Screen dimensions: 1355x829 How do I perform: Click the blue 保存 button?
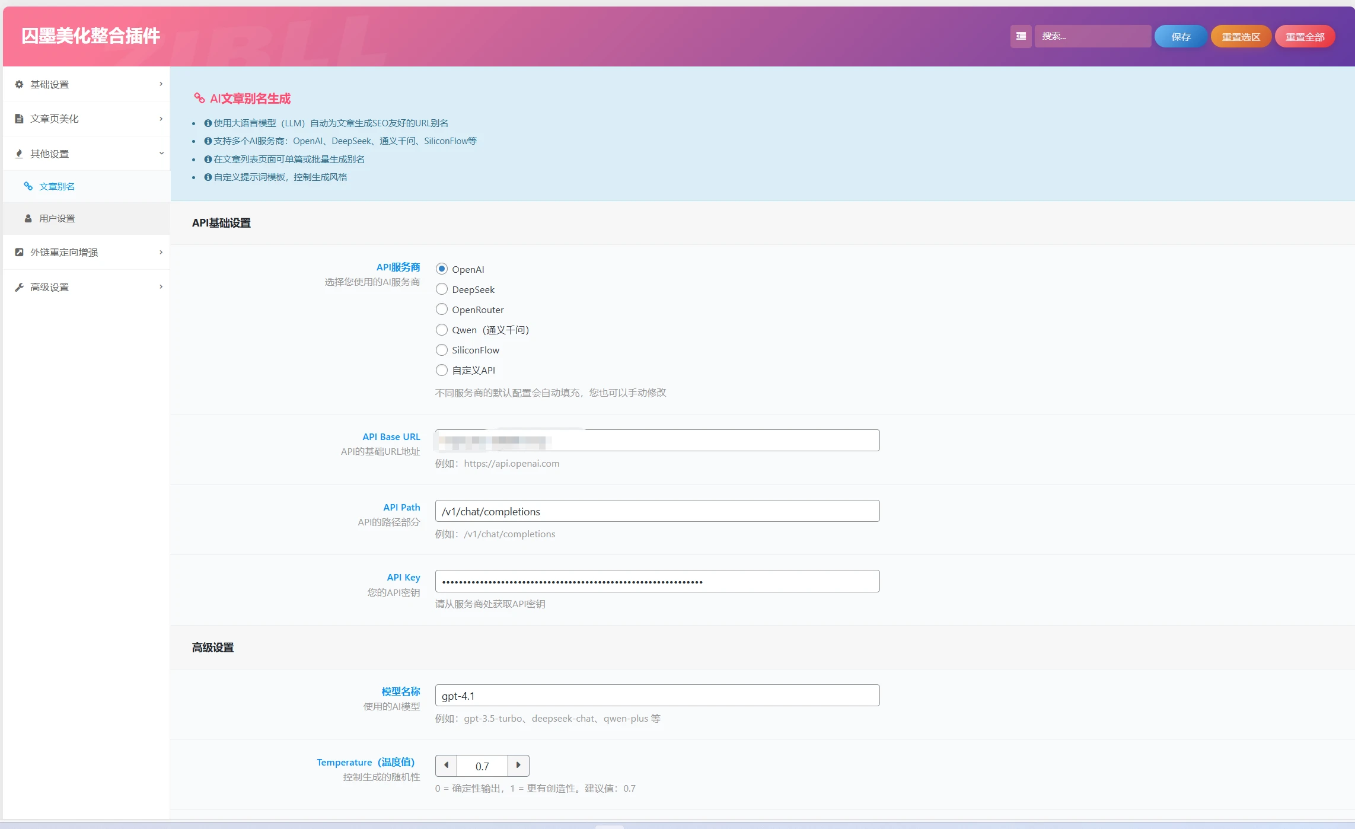tap(1180, 36)
